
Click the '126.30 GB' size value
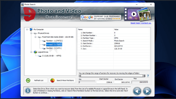(118, 49)
